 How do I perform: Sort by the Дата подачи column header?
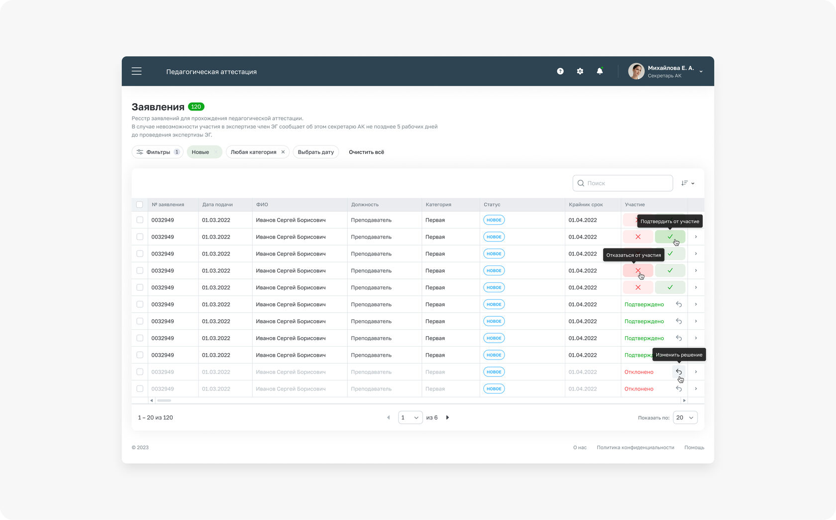pos(217,205)
